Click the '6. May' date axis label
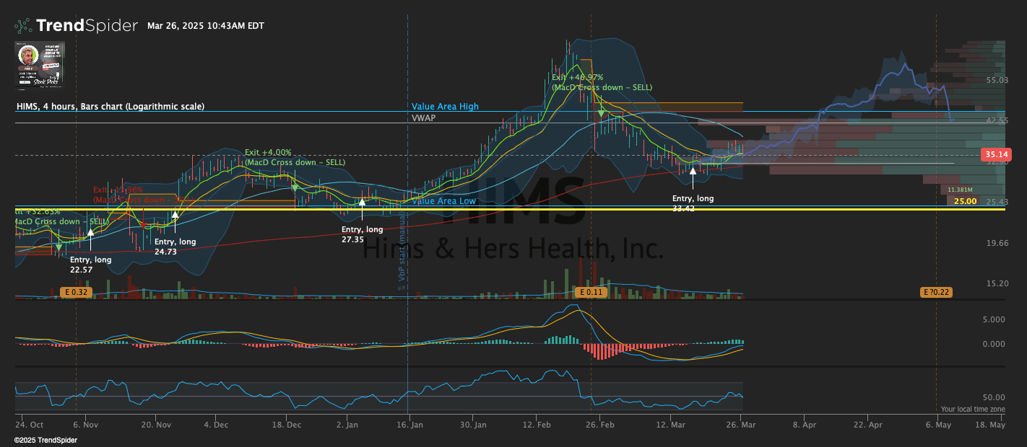1027x447 pixels. point(938,426)
